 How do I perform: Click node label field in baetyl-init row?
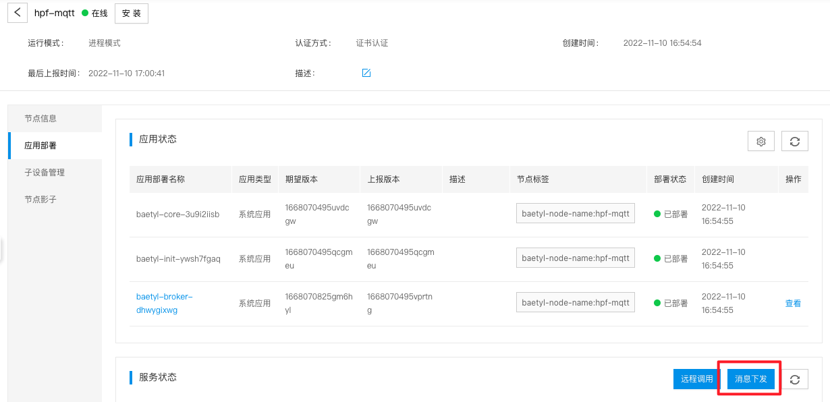click(x=576, y=258)
